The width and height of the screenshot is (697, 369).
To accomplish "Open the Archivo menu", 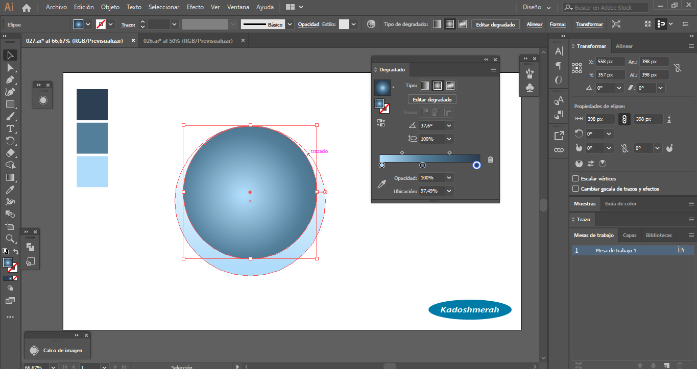I will click(x=56, y=7).
